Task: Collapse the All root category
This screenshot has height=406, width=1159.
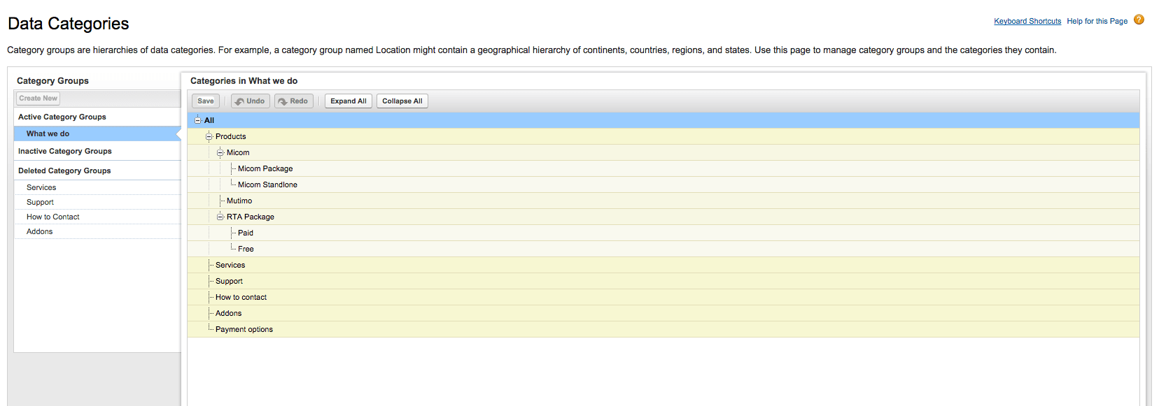Action: pyautogui.click(x=197, y=120)
